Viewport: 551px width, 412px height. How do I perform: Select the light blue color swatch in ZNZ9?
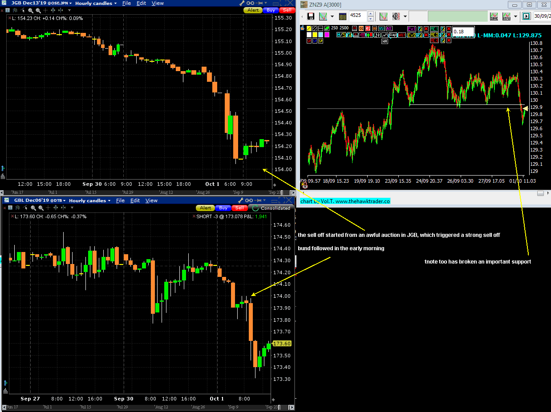click(x=321, y=35)
